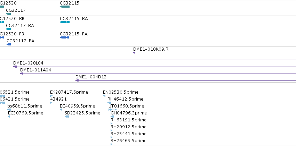Viewport: 296px width, 146px height.
Task: Select the CG32115-RA transcript glyph
Action: click(65, 22)
